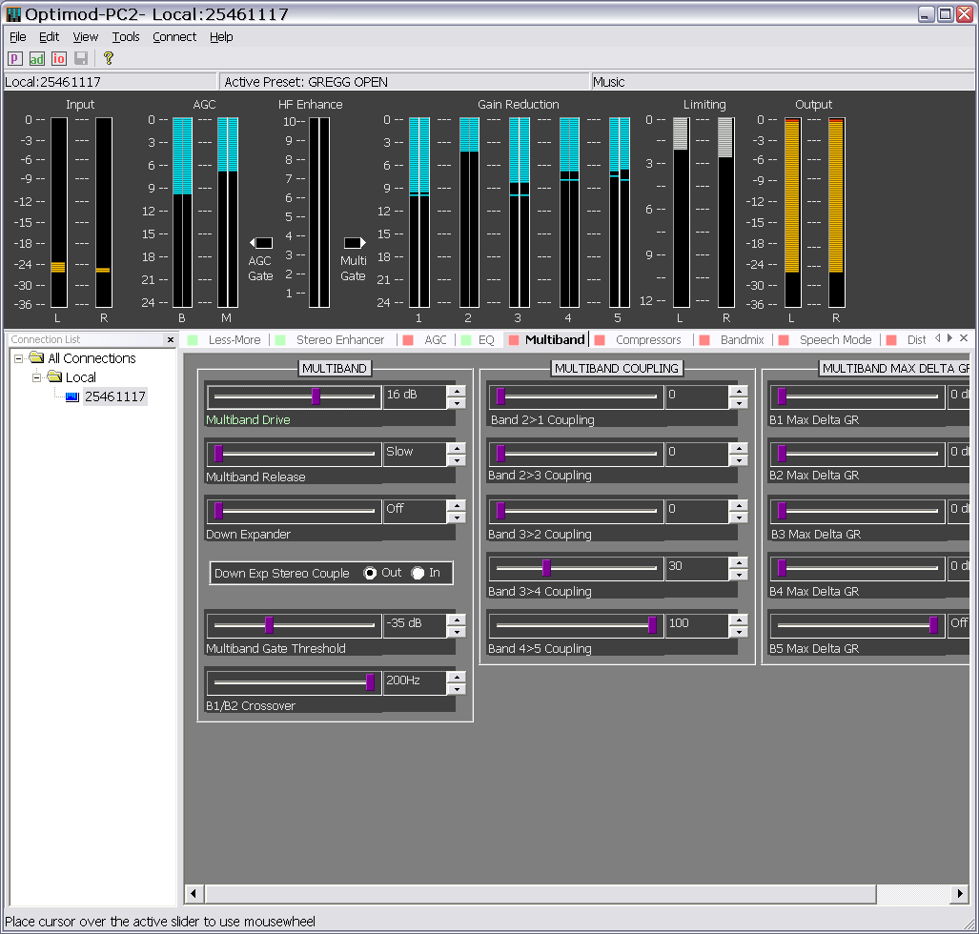Click the Gate Threshold -35 dB value field
This screenshot has height=934, width=979.
pyautogui.click(x=416, y=625)
